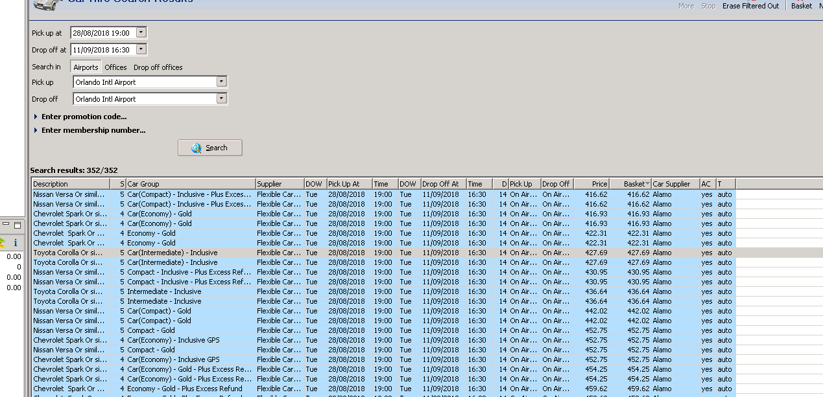Screen dimensions: 823x397
Task: Sort by the Supplier column header
Action: [280, 184]
